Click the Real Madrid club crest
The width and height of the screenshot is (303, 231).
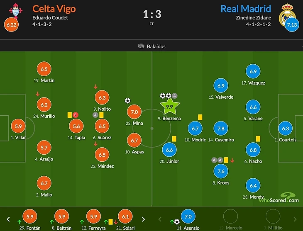point(287,15)
